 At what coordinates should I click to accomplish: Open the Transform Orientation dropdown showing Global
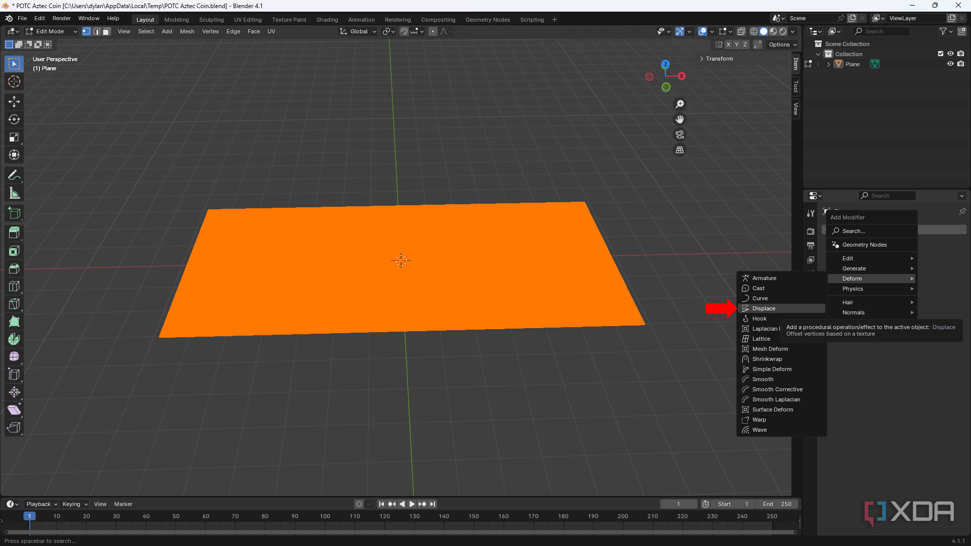[358, 31]
